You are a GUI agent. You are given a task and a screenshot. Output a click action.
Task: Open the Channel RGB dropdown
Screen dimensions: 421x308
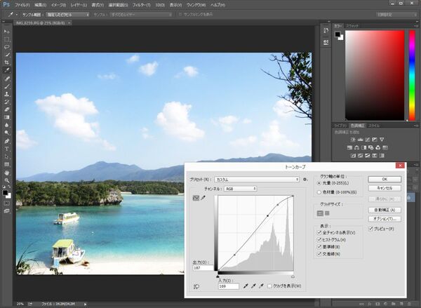(x=239, y=189)
